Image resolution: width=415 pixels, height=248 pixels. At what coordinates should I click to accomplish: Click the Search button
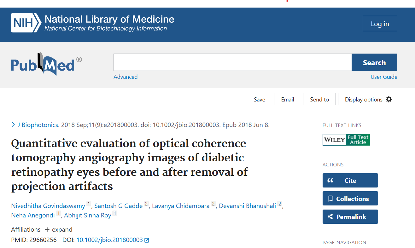point(374,62)
